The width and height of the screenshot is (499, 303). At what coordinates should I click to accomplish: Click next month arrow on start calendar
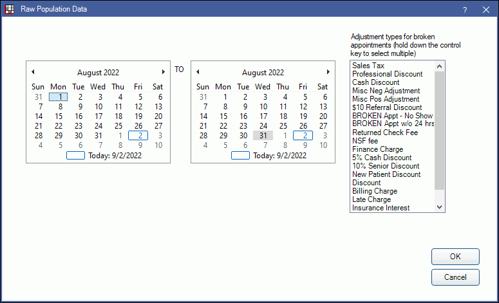163,72
